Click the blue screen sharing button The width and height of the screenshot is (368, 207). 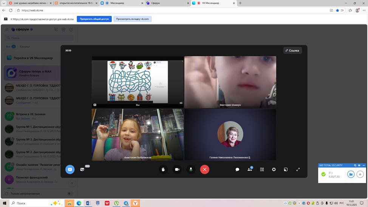(x=70, y=170)
